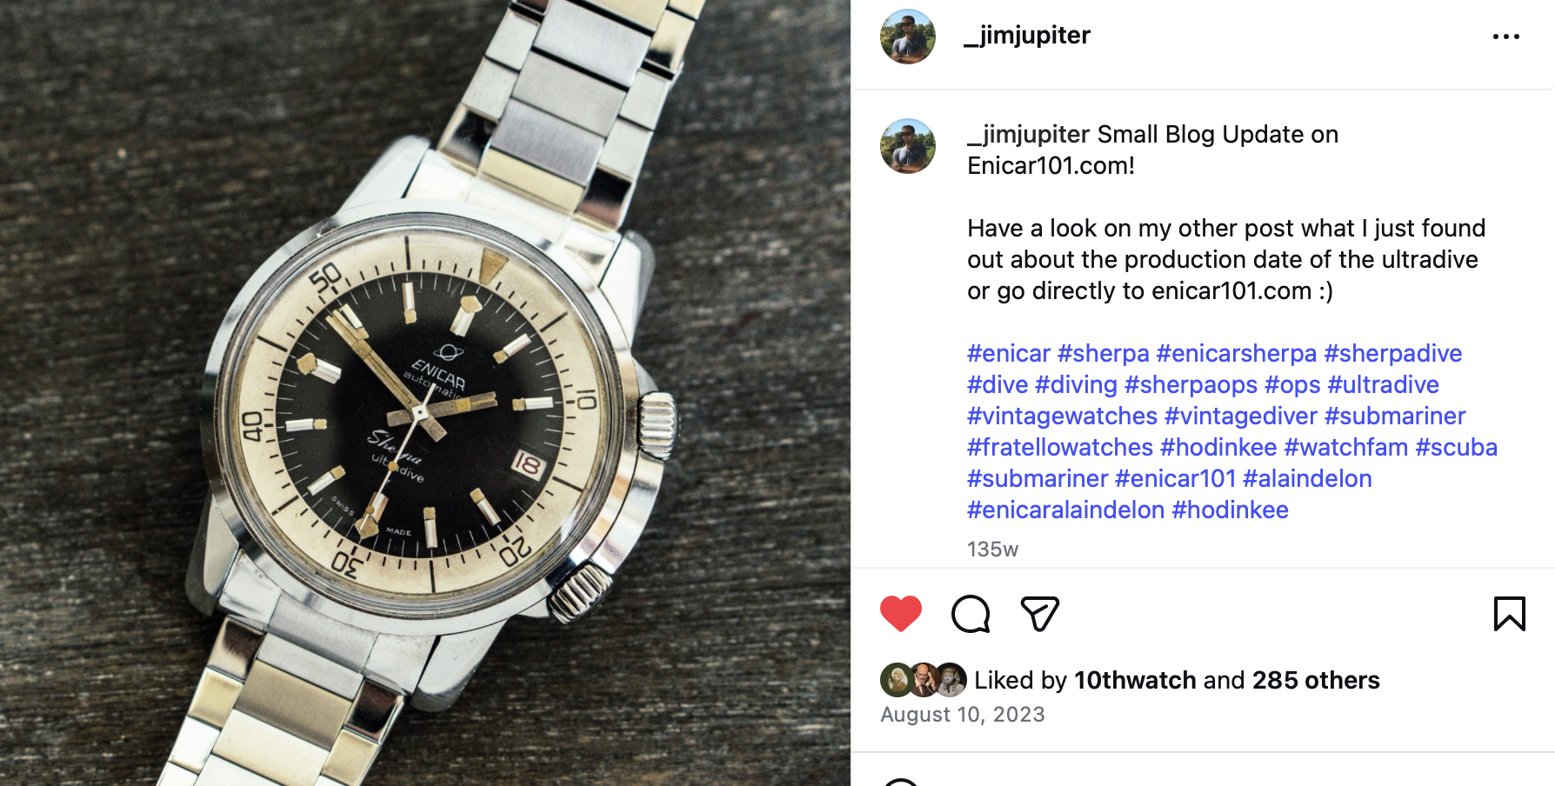Open the three-dot more options menu

click(x=1505, y=37)
